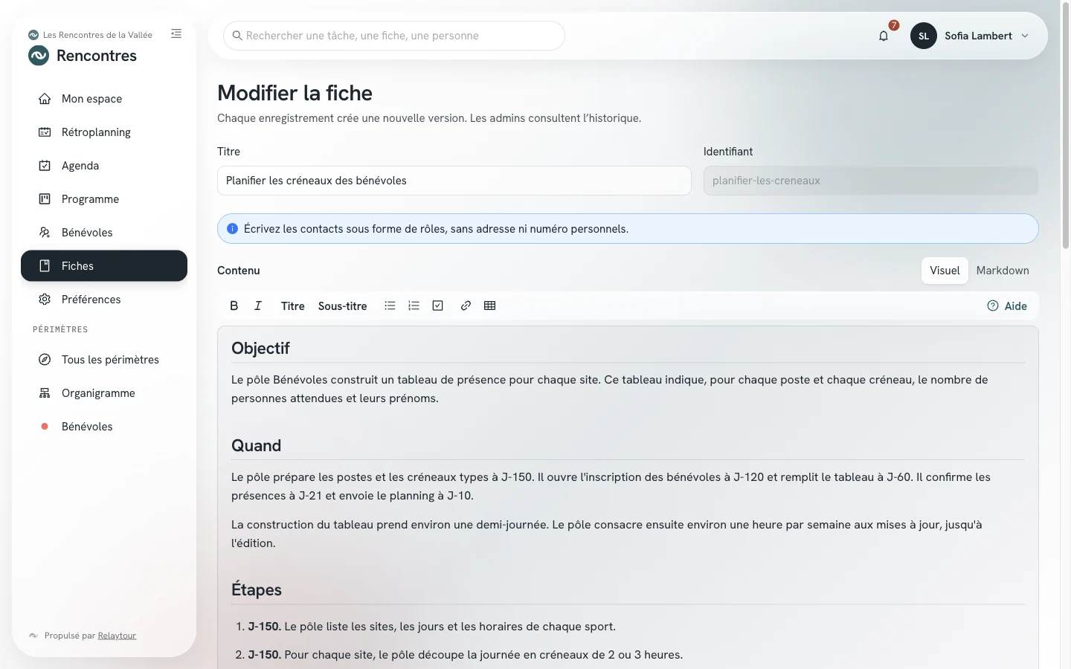Place cursor in Étapes heading
Viewport: 1071px width, 669px height.
tap(257, 589)
